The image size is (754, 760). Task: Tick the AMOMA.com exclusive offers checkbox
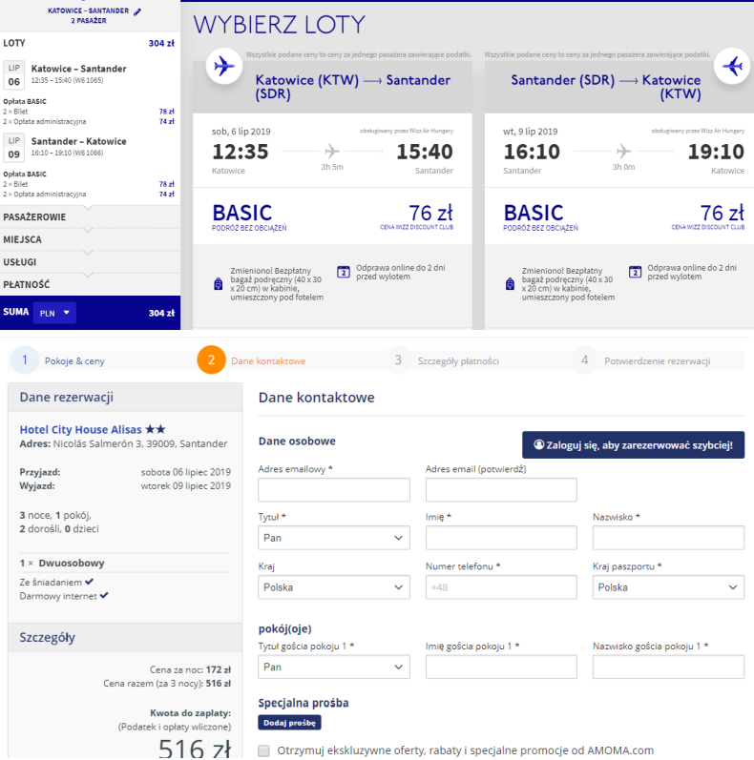264,750
